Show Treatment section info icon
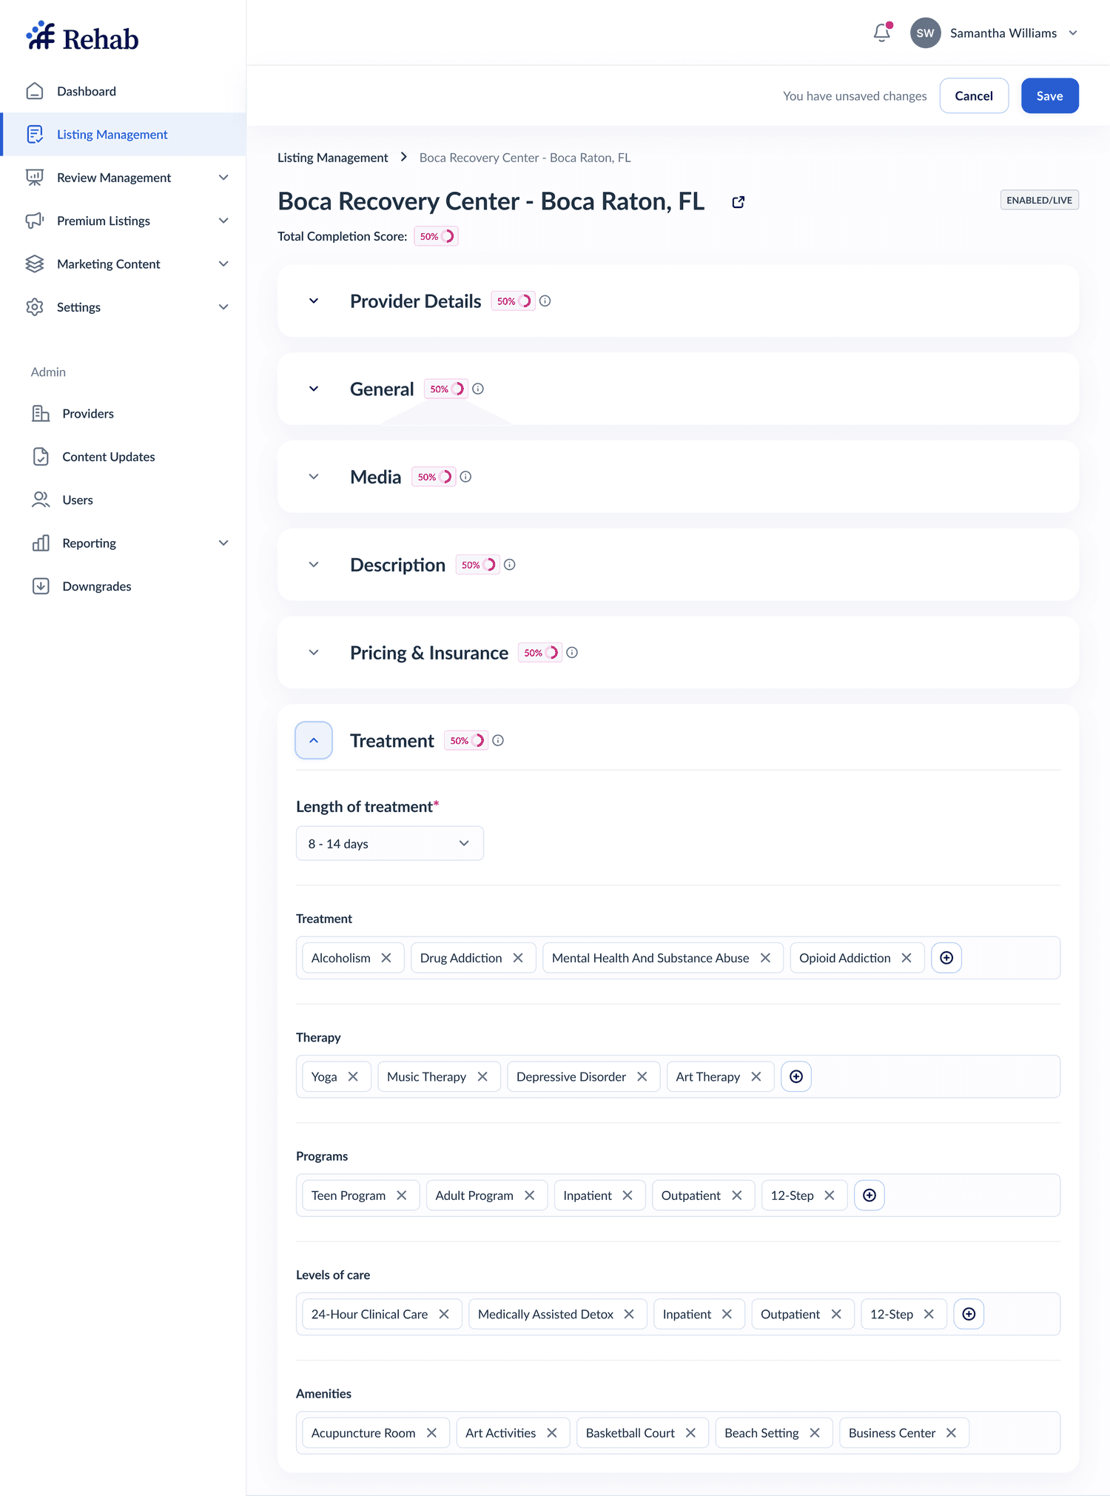The height and width of the screenshot is (1496, 1110). (x=498, y=740)
